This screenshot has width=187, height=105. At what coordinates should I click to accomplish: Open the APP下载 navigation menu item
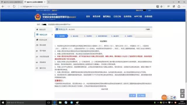point(138,16)
